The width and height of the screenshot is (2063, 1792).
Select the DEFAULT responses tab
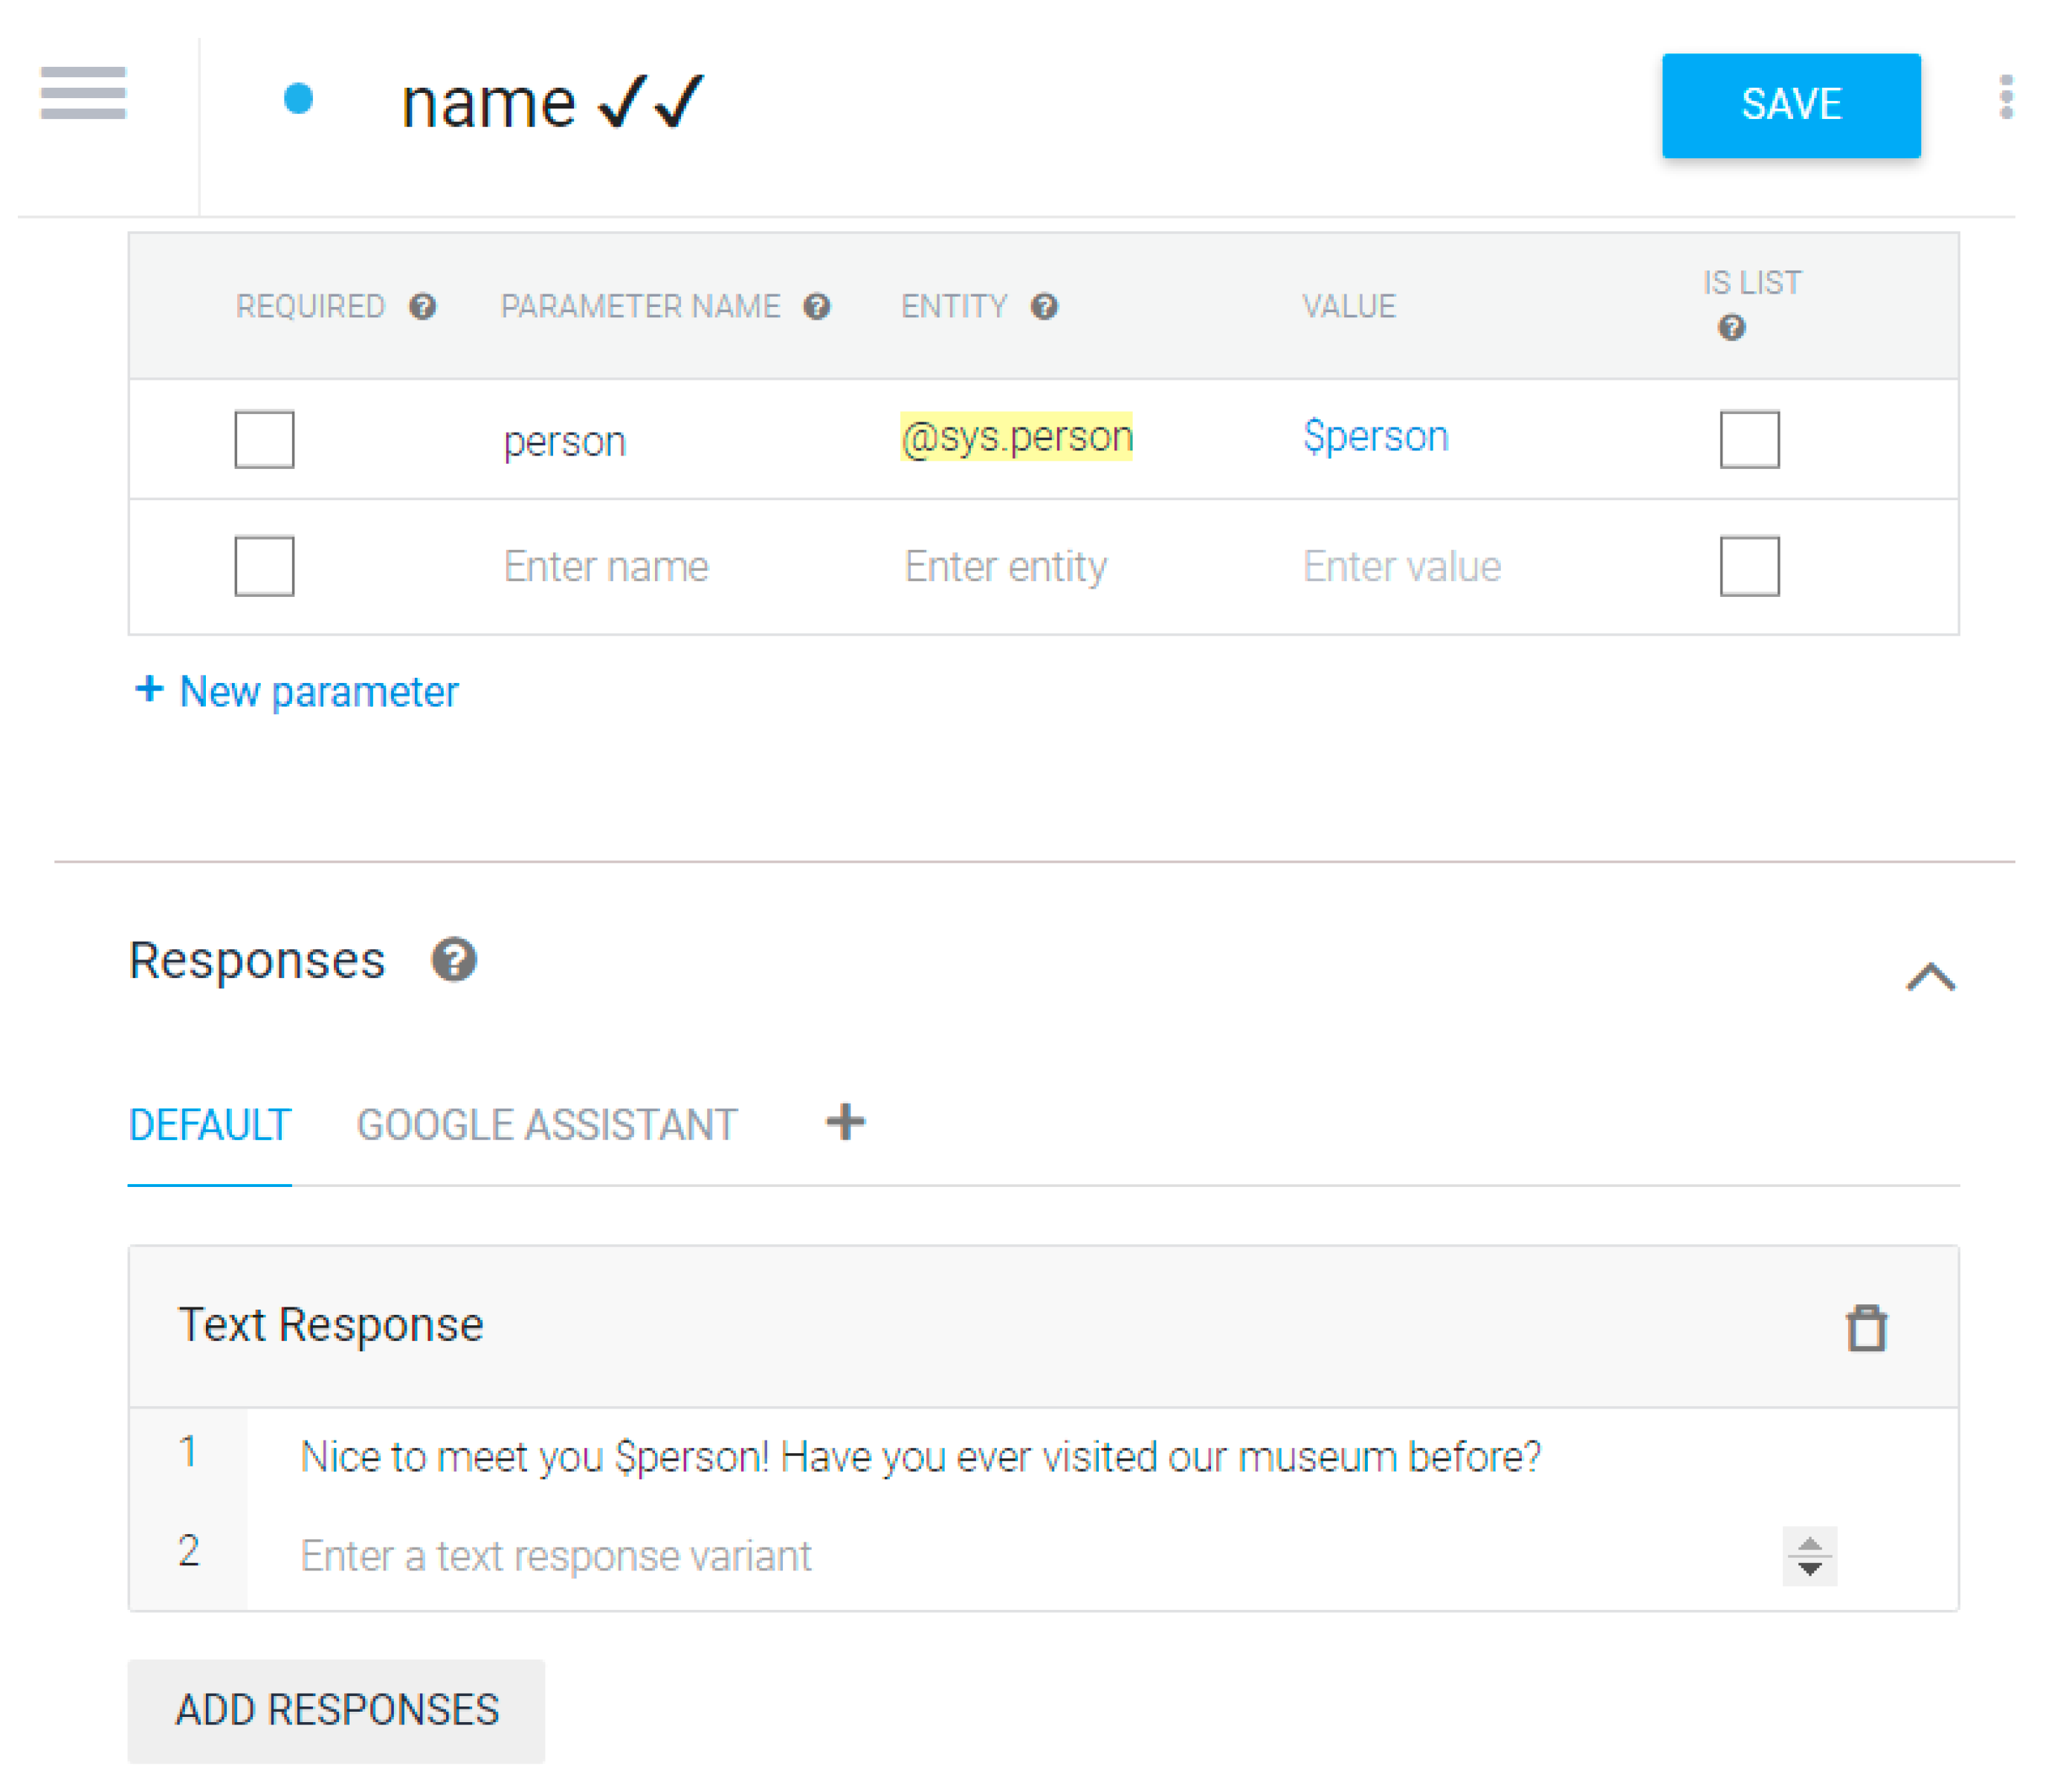[209, 1125]
